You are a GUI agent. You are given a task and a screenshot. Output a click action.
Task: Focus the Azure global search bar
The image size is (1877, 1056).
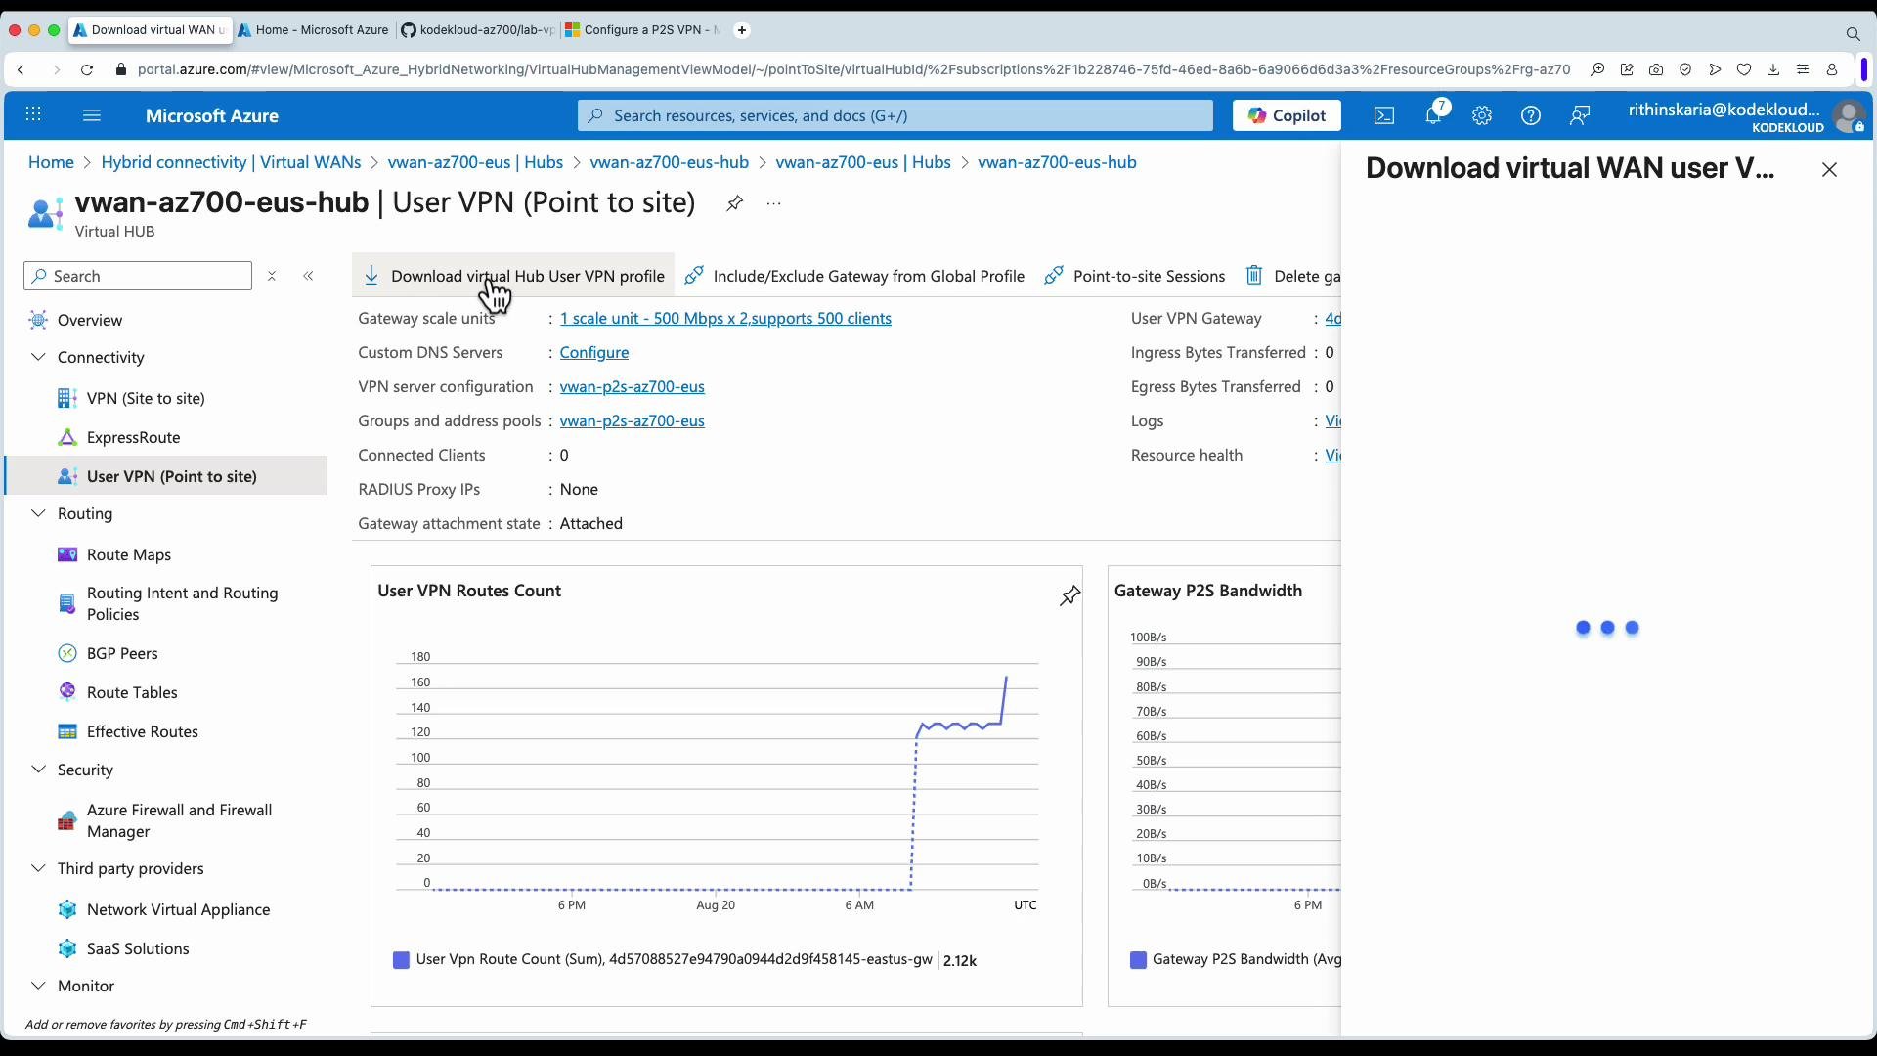click(x=895, y=115)
